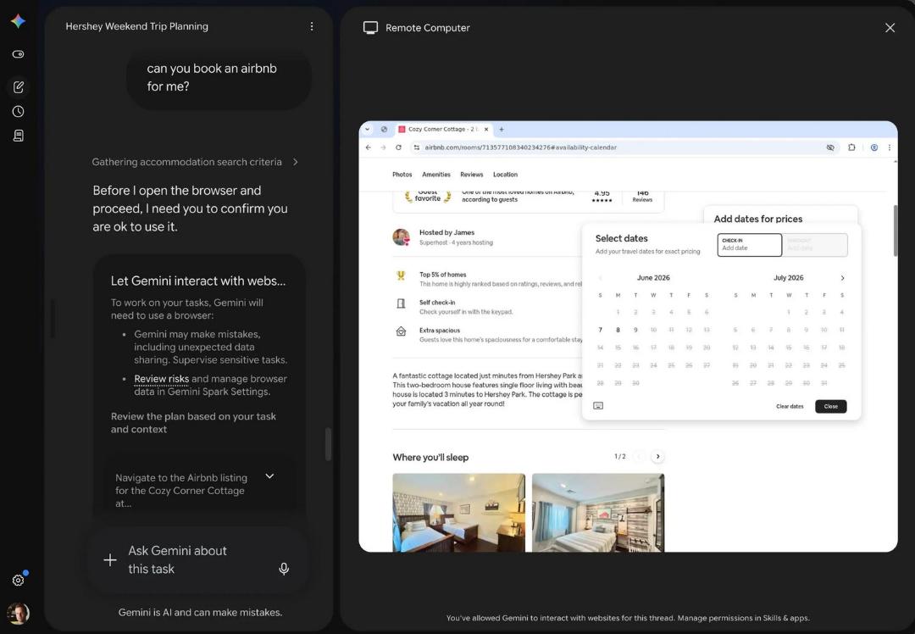The image size is (915, 634).
Task: Open the striped wall bedroom photo
Action: (598, 513)
